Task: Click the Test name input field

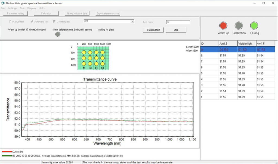Action: 178,22
